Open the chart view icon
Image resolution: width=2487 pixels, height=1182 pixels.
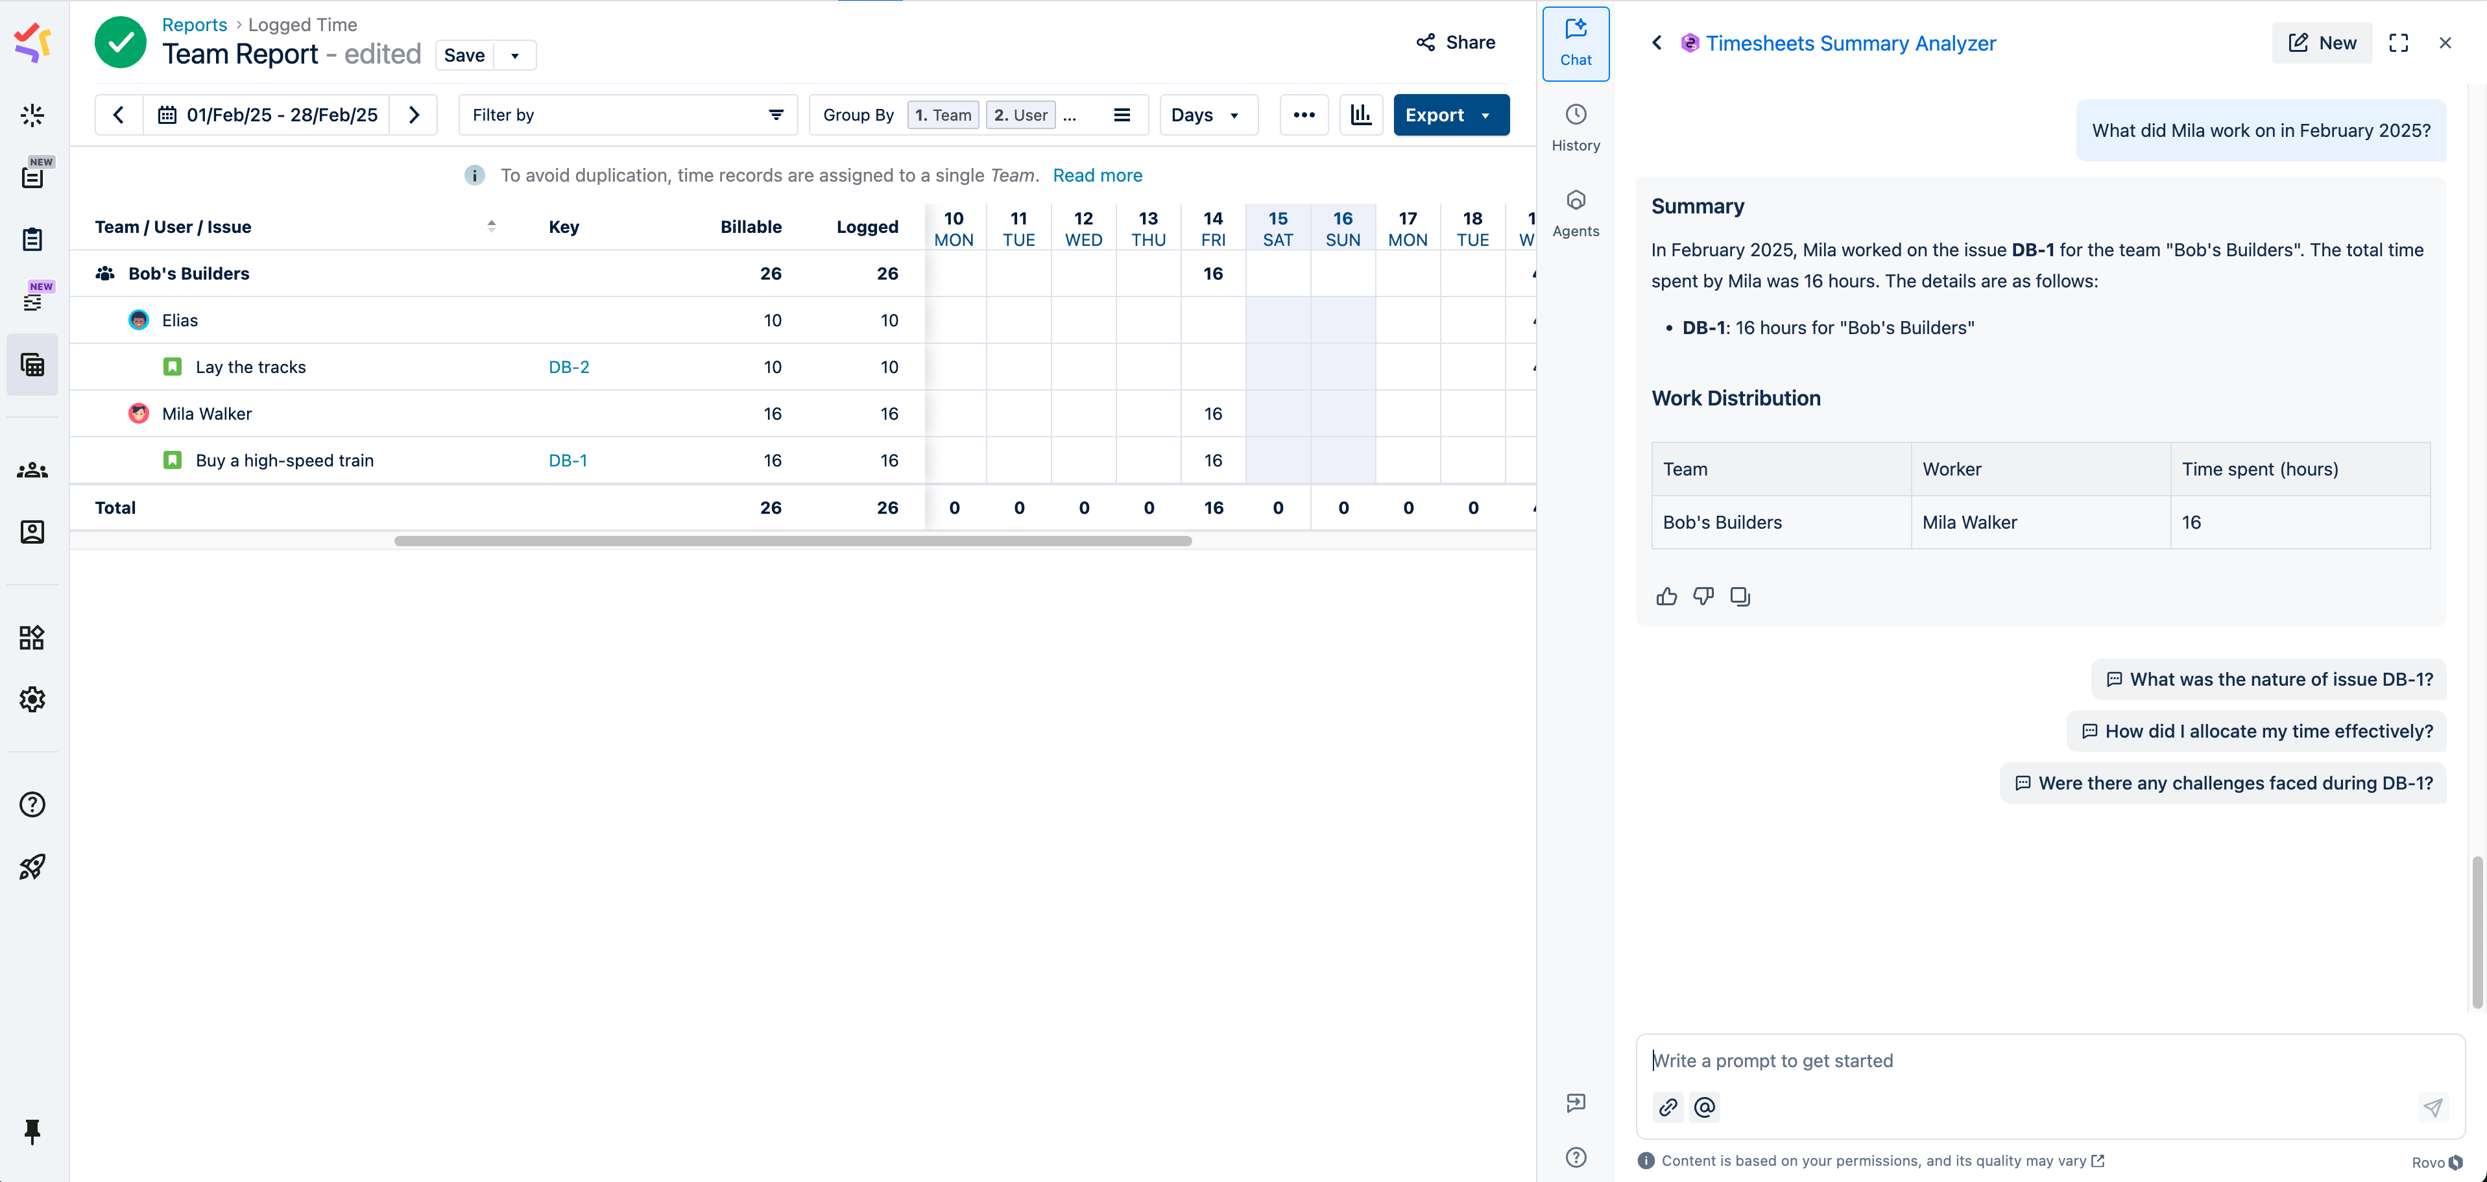tap(1360, 115)
